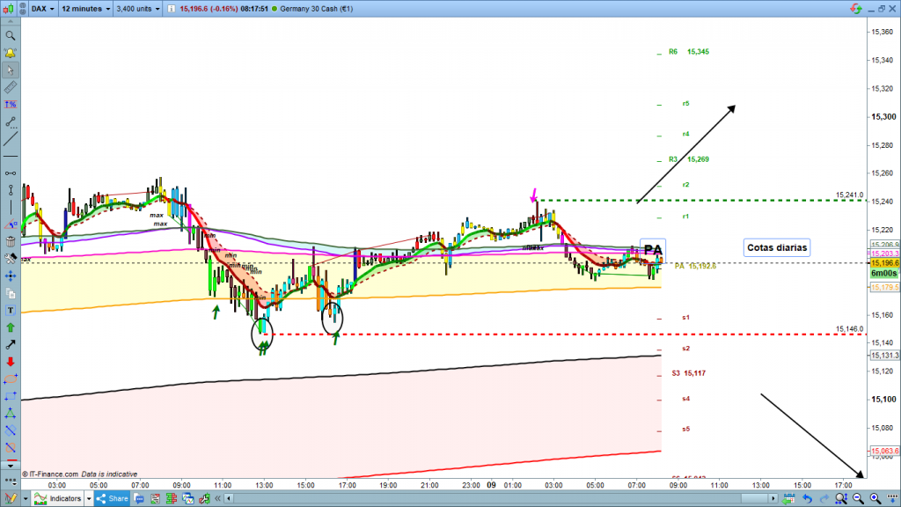Select the ruler measurement tool

click(x=11, y=88)
